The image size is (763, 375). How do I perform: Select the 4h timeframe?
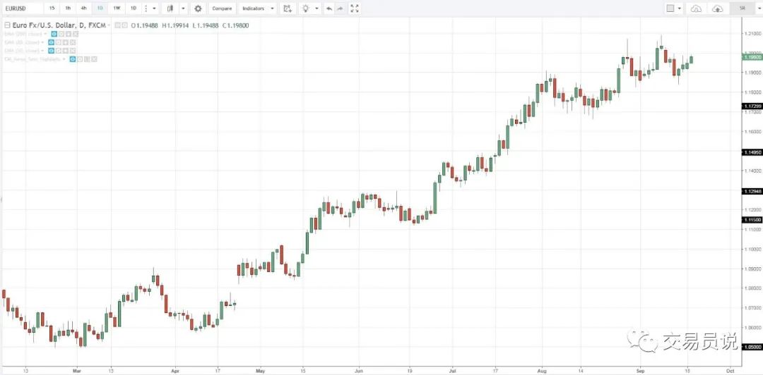[84, 8]
